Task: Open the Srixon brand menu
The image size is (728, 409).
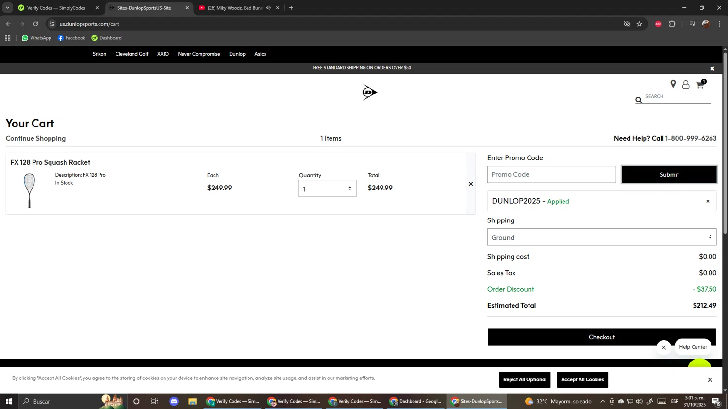Action: click(x=99, y=54)
